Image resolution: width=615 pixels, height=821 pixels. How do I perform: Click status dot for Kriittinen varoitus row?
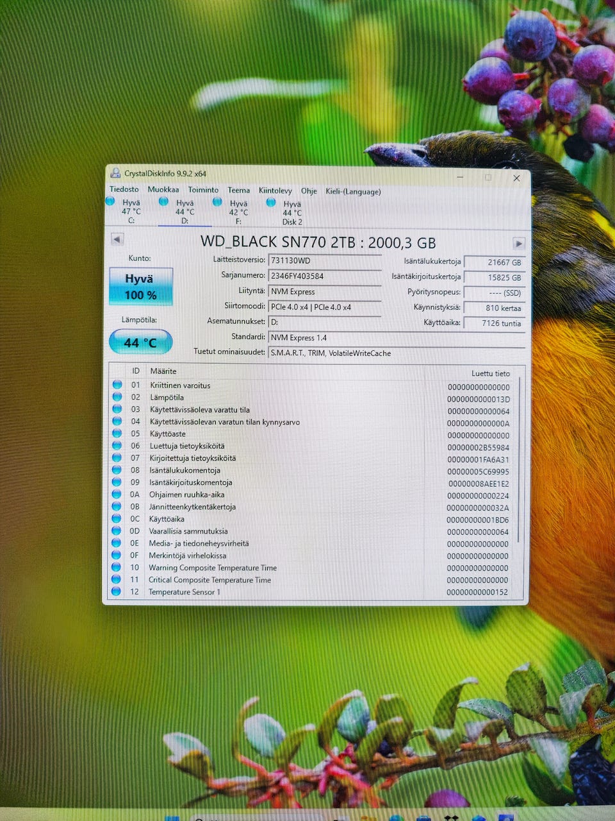tap(117, 385)
